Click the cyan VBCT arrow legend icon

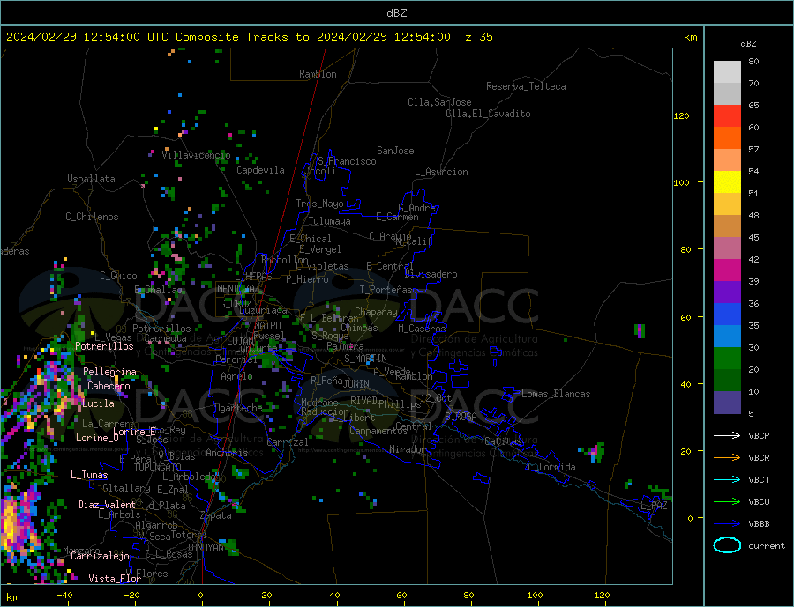click(x=727, y=479)
